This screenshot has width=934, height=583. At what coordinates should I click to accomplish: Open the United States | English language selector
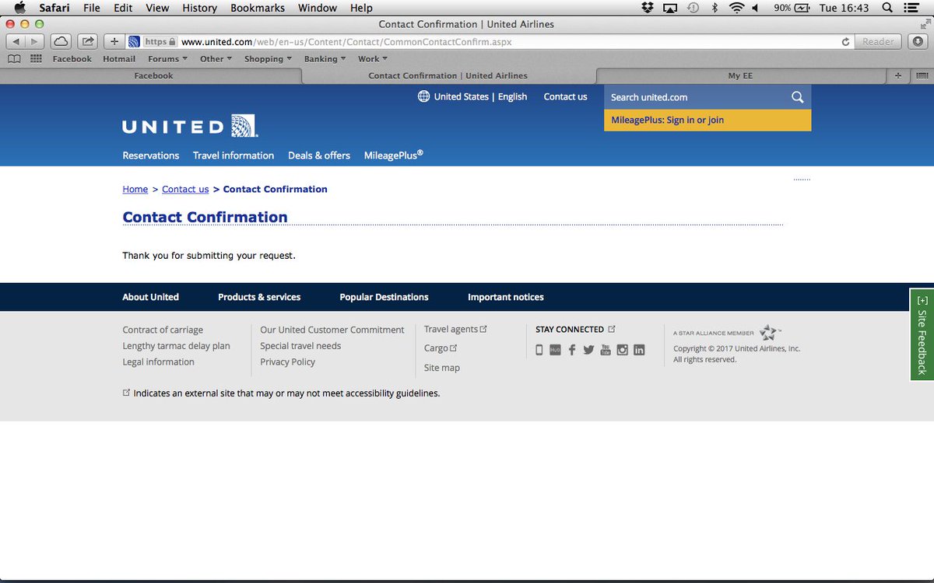click(x=472, y=97)
